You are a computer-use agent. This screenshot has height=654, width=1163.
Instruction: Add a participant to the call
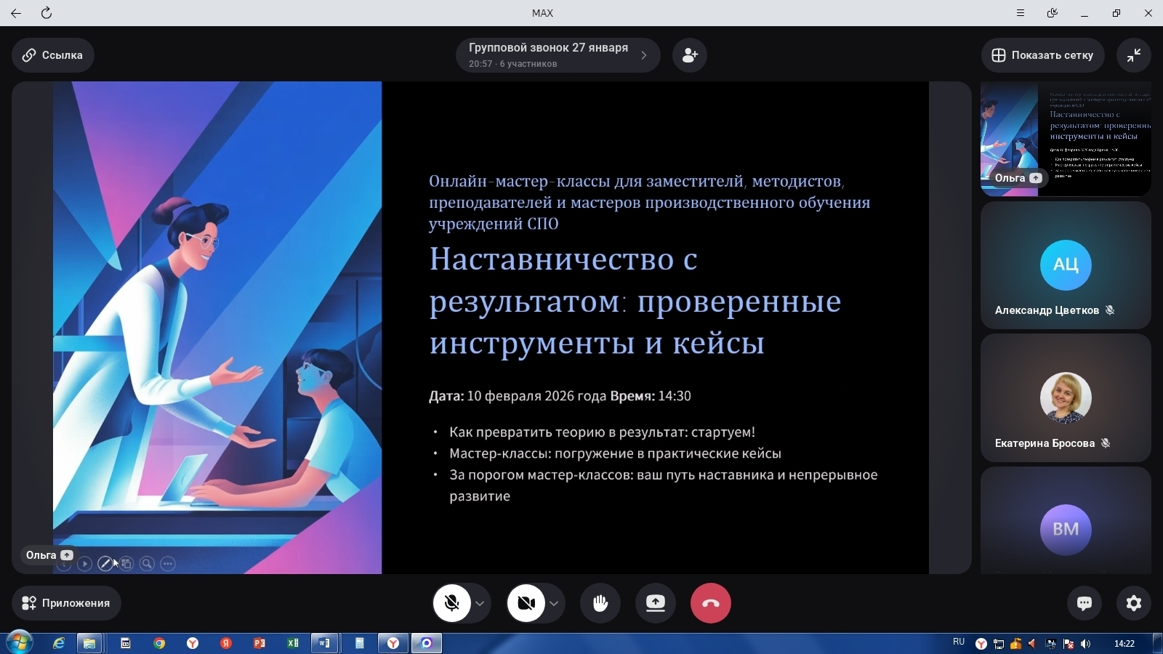pyautogui.click(x=690, y=55)
